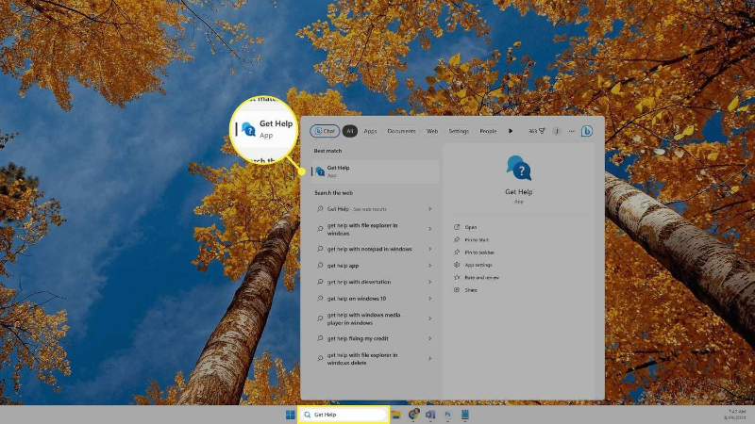Click the Open action icon

[457, 227]
